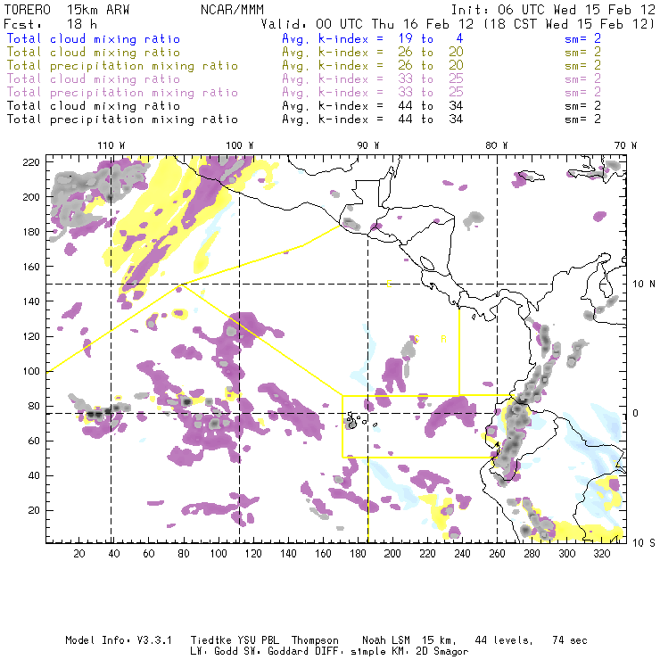The width and height of the screenshot is (660, 660).
Task: Click the "74 sec" timestep text
Action: 570,640
